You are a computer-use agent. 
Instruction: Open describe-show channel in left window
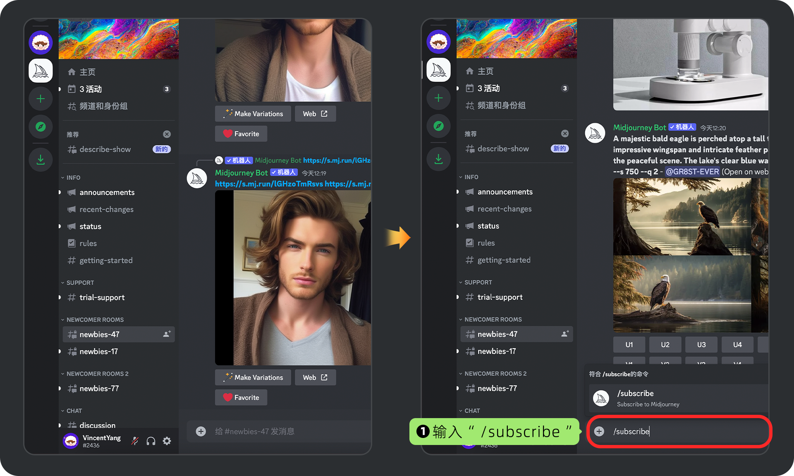(119, 149)
